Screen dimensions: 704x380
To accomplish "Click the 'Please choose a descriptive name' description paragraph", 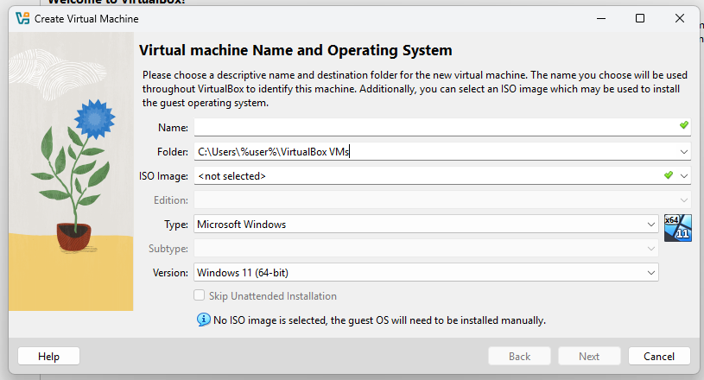I will point(415,89).
